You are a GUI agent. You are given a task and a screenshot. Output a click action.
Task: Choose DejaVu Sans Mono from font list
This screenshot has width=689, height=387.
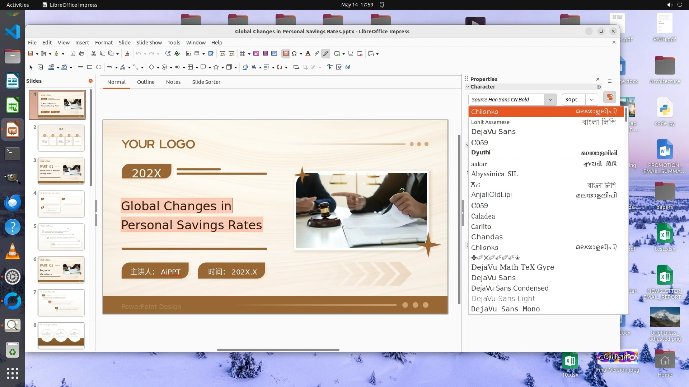point(505,309)
